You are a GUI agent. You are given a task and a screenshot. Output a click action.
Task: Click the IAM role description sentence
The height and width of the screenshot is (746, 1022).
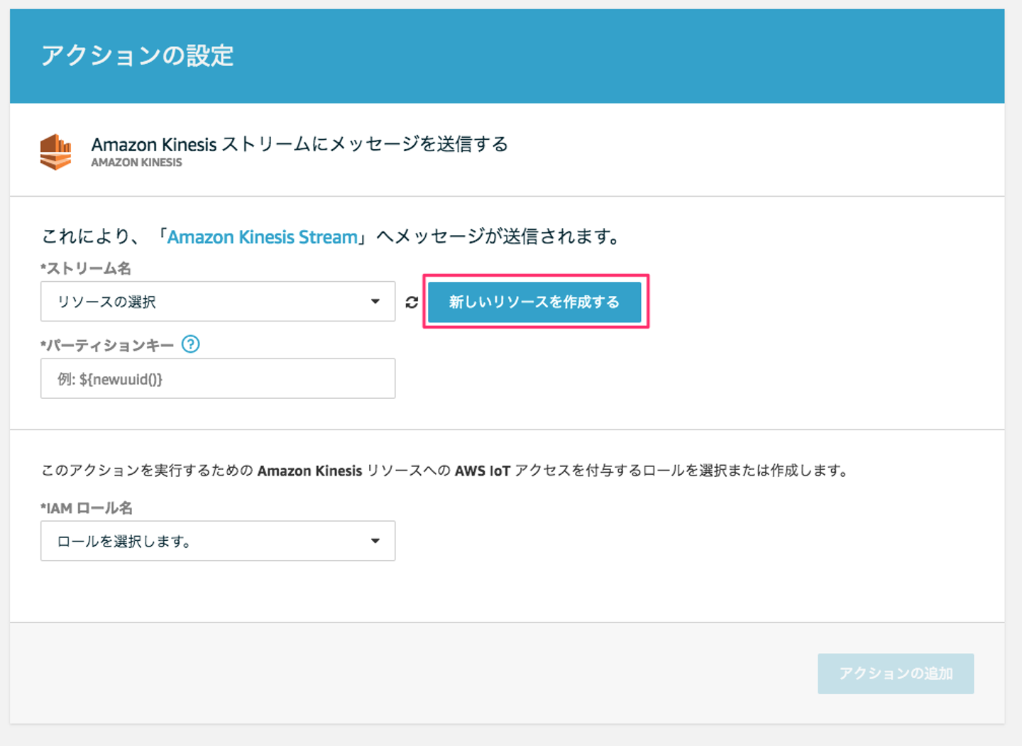coord(444,471)
